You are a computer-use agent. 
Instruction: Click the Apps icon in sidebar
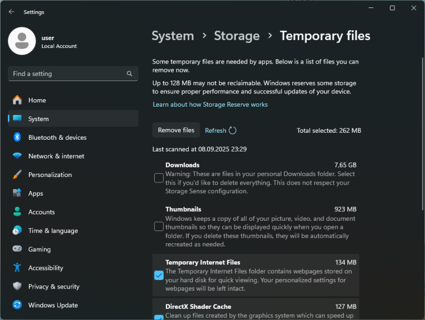(17, 193)
